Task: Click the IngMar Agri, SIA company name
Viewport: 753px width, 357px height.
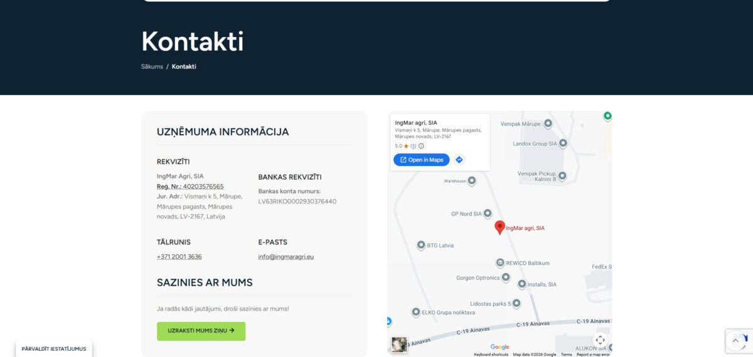Action: pyautogui.click(x=180, y=177)
